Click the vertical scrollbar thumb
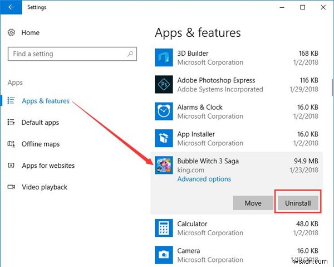 pos(332,88)
